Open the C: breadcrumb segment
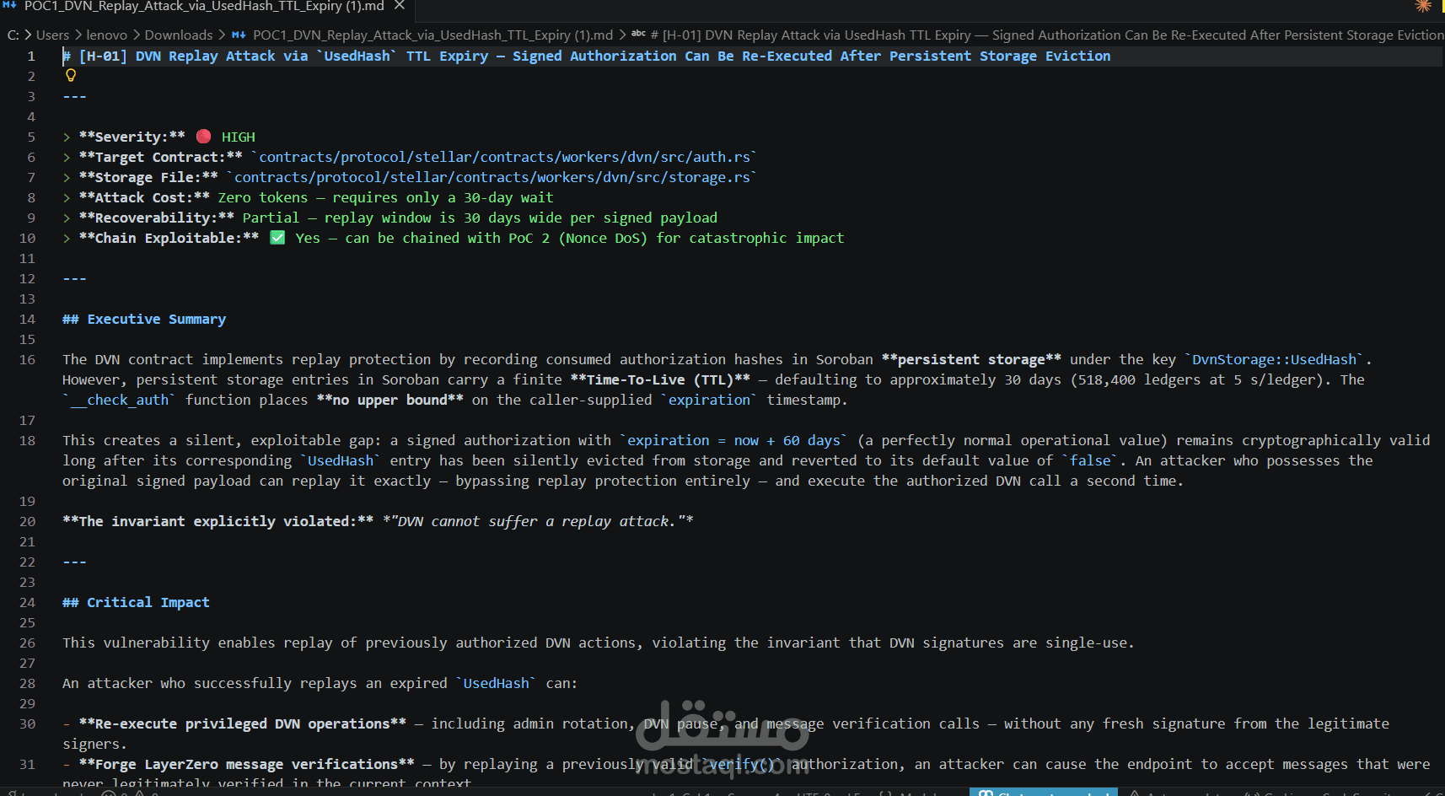This screenshot has height=796, width=1445. click(x=13, y=35)
